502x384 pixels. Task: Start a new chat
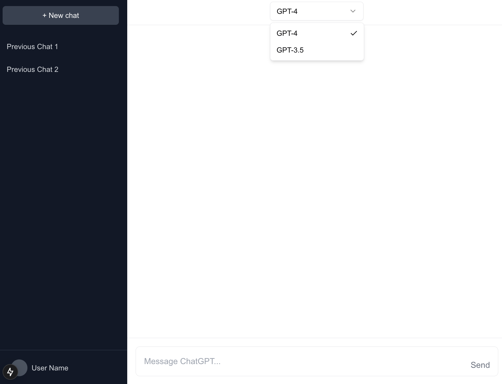[x=61, y=15]
